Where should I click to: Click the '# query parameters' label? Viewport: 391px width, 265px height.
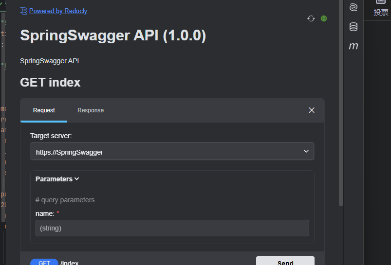65,200
